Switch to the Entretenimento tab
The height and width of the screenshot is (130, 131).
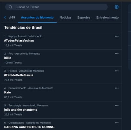(107, 17)
